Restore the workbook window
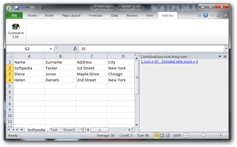 click(x=219, y=15)
